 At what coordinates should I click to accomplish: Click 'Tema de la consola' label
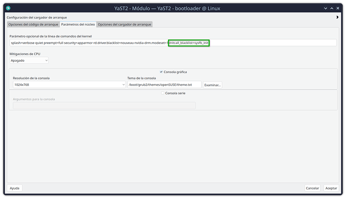(x=141, y=78)
